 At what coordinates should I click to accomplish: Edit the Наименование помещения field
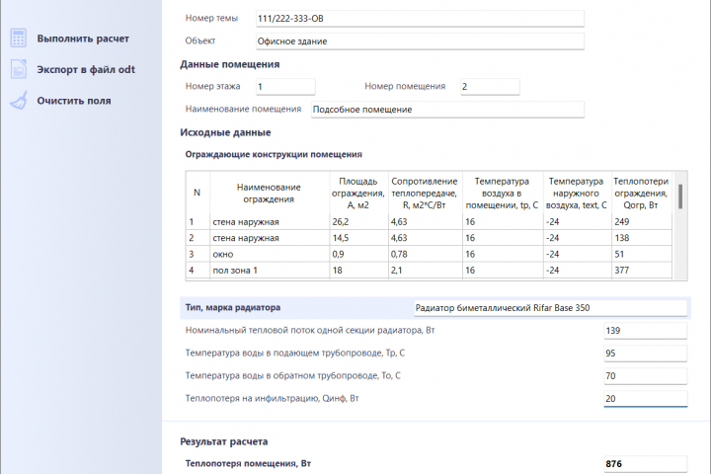coord(447,110)
